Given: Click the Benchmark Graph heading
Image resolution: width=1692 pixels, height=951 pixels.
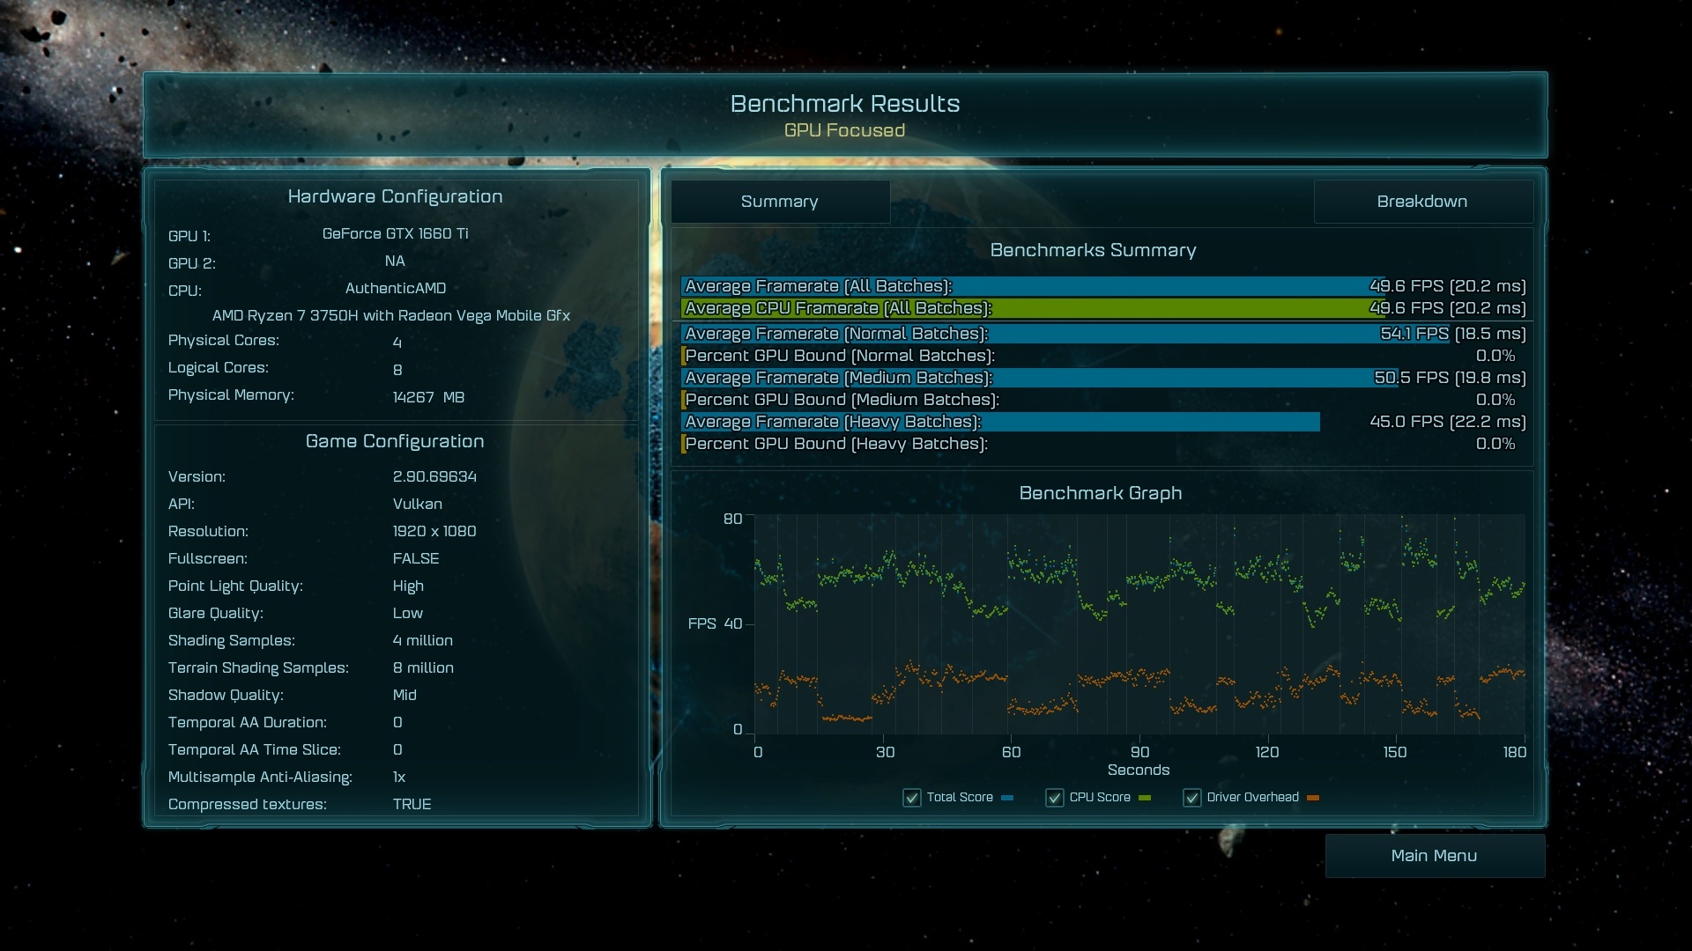Looking at the screenshot, I should (1100, 493).
